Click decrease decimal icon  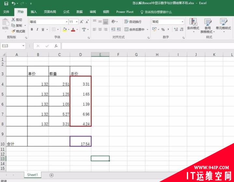(x=182, y=29)
